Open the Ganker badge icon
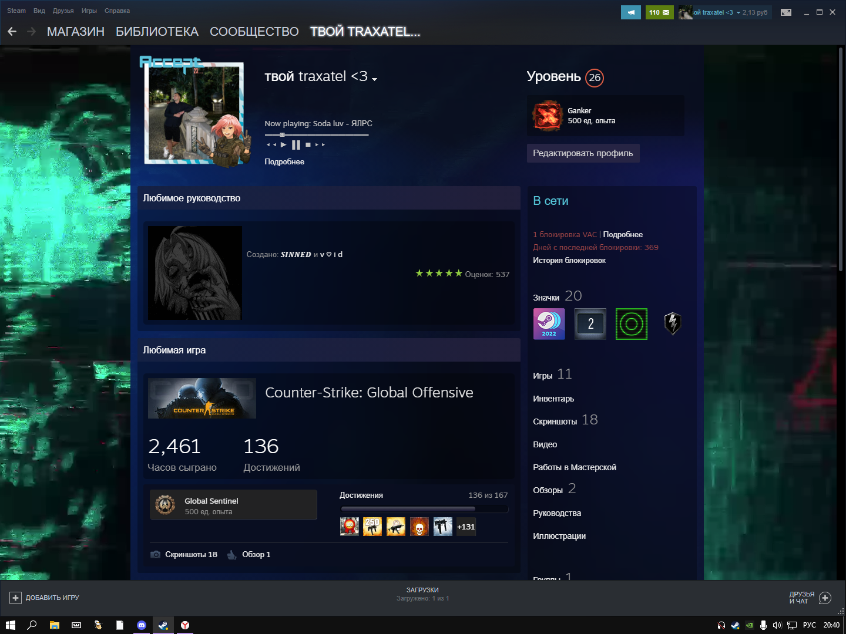Image resolution: width=846 pixels, height=634 pixels. point(548,116)
